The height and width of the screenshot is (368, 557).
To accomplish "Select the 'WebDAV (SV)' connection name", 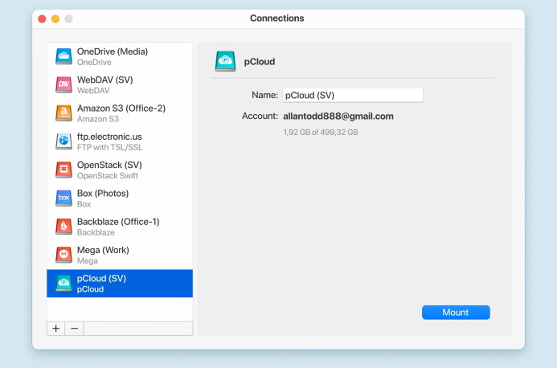I will [104, 80].
